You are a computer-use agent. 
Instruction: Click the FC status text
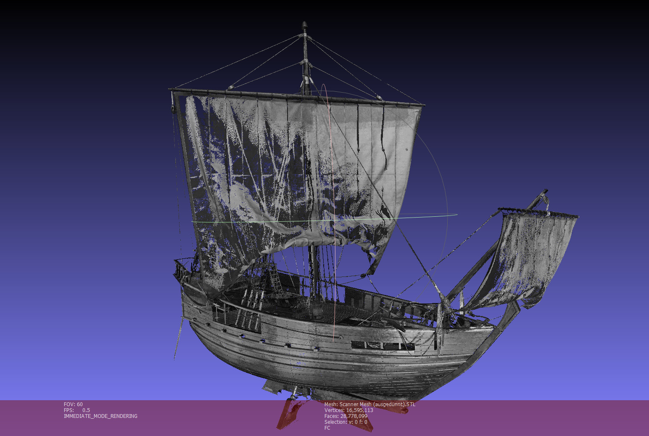tap(327, 428)
